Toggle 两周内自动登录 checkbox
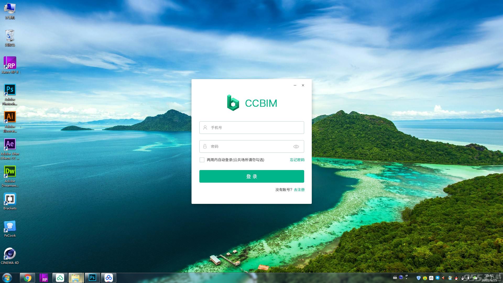The width and height of the screenshot is (503, 283). [202, 160]
